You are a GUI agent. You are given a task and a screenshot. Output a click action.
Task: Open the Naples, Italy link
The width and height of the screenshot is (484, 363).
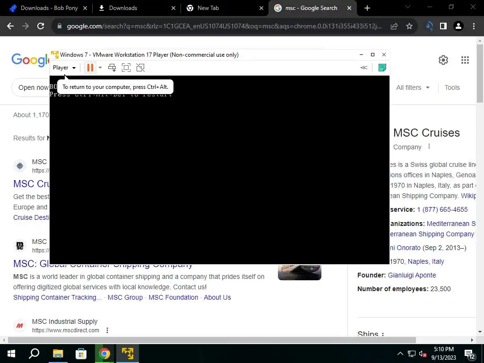(x=426, y=262)
